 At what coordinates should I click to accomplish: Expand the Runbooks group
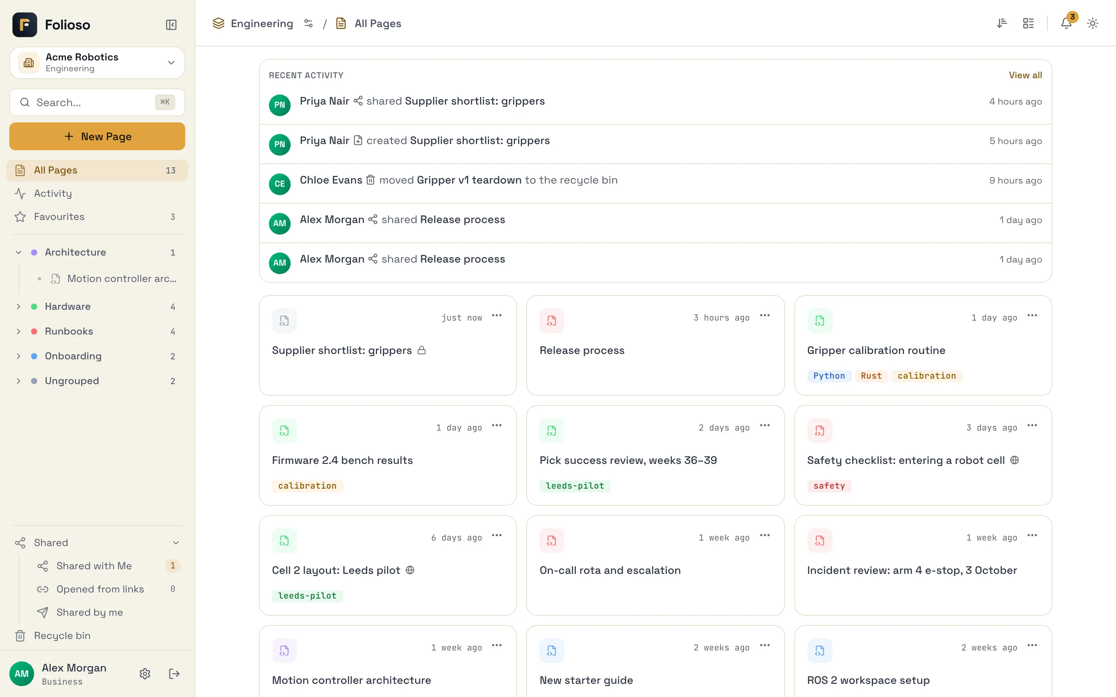point(19,331)
